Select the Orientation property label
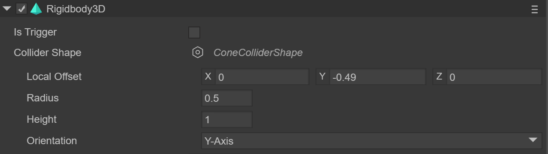548x154 pixels. point(52,141)
